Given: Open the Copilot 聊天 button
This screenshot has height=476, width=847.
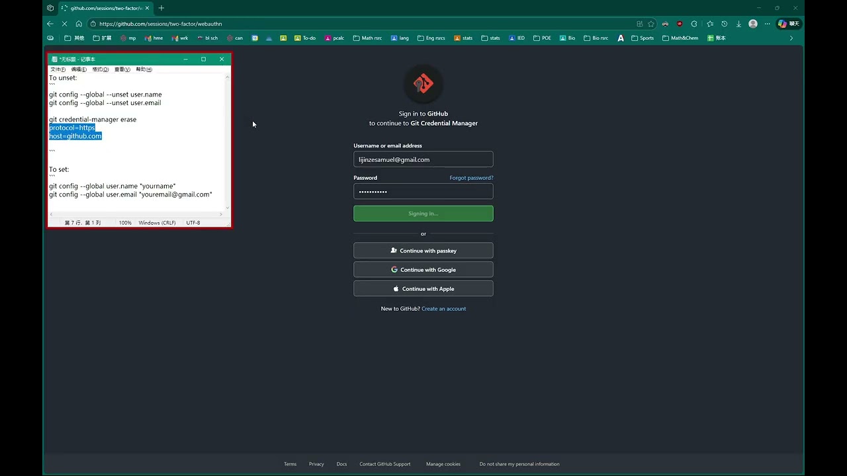Looking at the screenshot, I should (x=789, y=24).
